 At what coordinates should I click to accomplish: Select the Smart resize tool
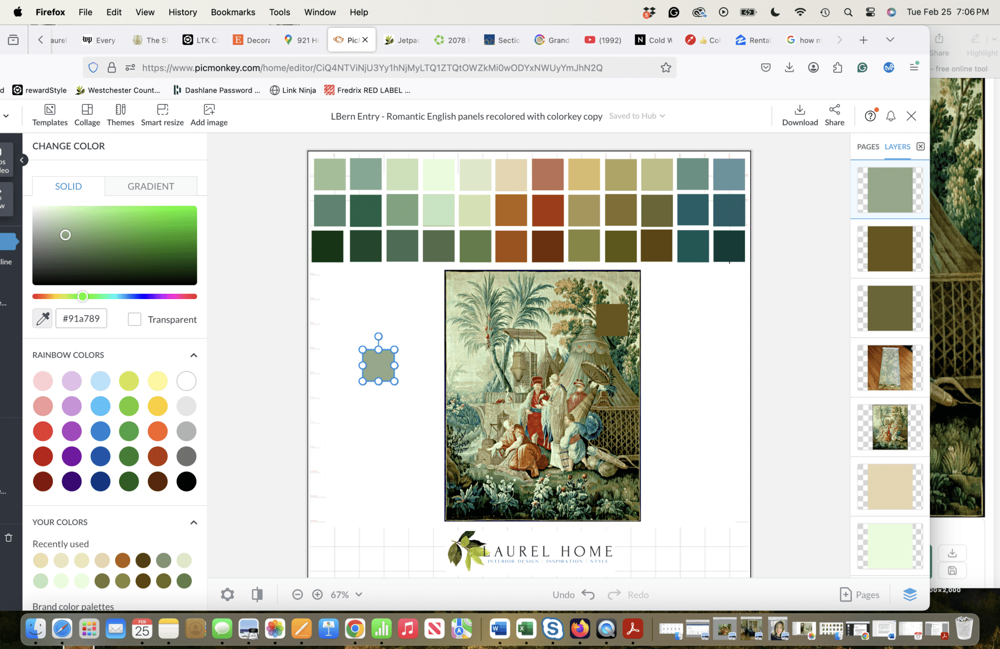point(162,115)
